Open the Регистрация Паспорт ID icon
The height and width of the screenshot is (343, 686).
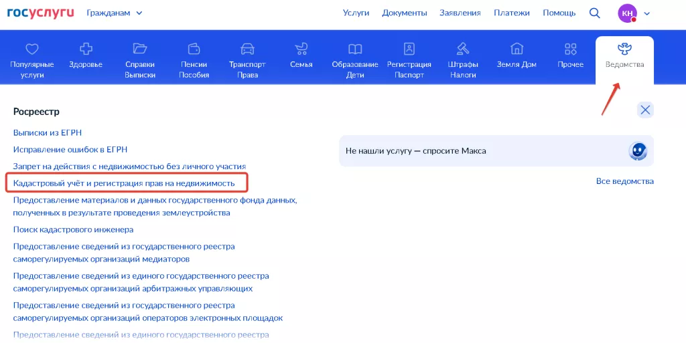coord(409,48)
